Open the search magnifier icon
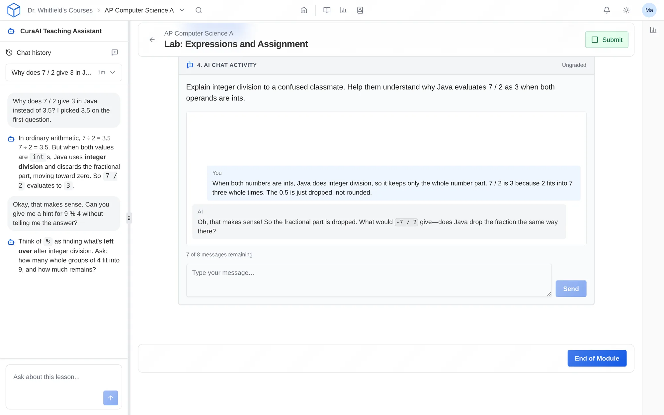This screenshot has width=664, height=415. [x=199, y=10]
